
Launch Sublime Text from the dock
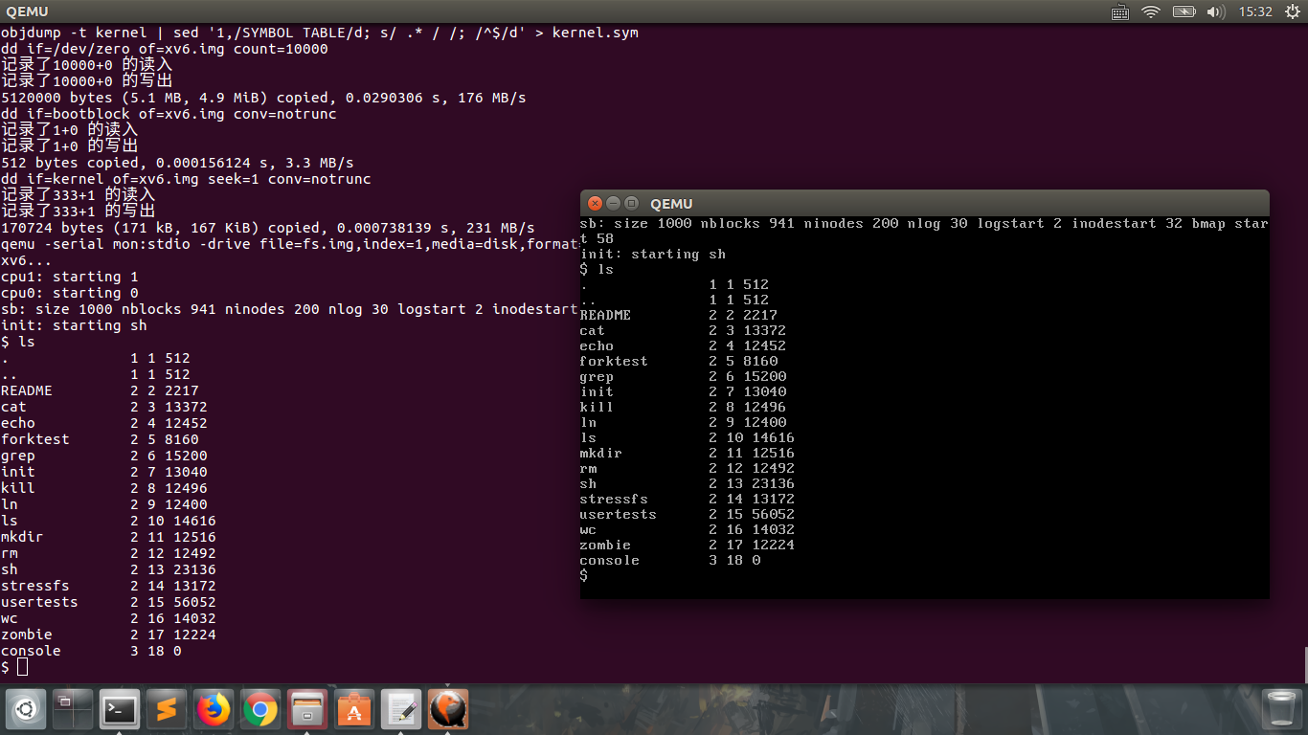point(166,709)
